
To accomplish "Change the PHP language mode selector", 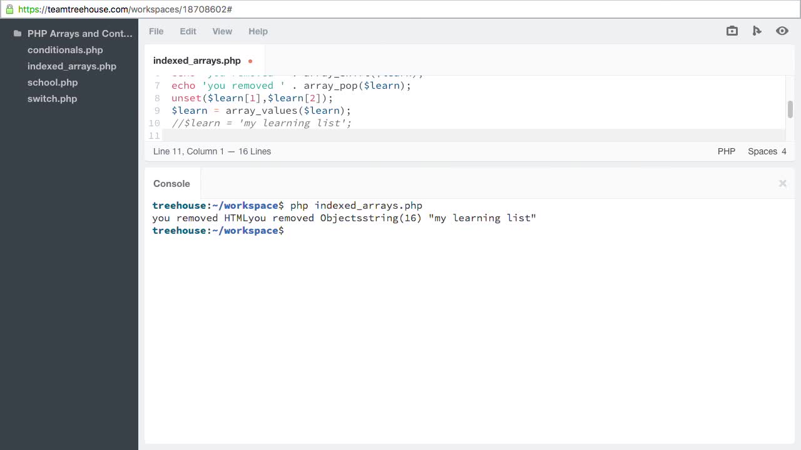I will click(727, 151).
